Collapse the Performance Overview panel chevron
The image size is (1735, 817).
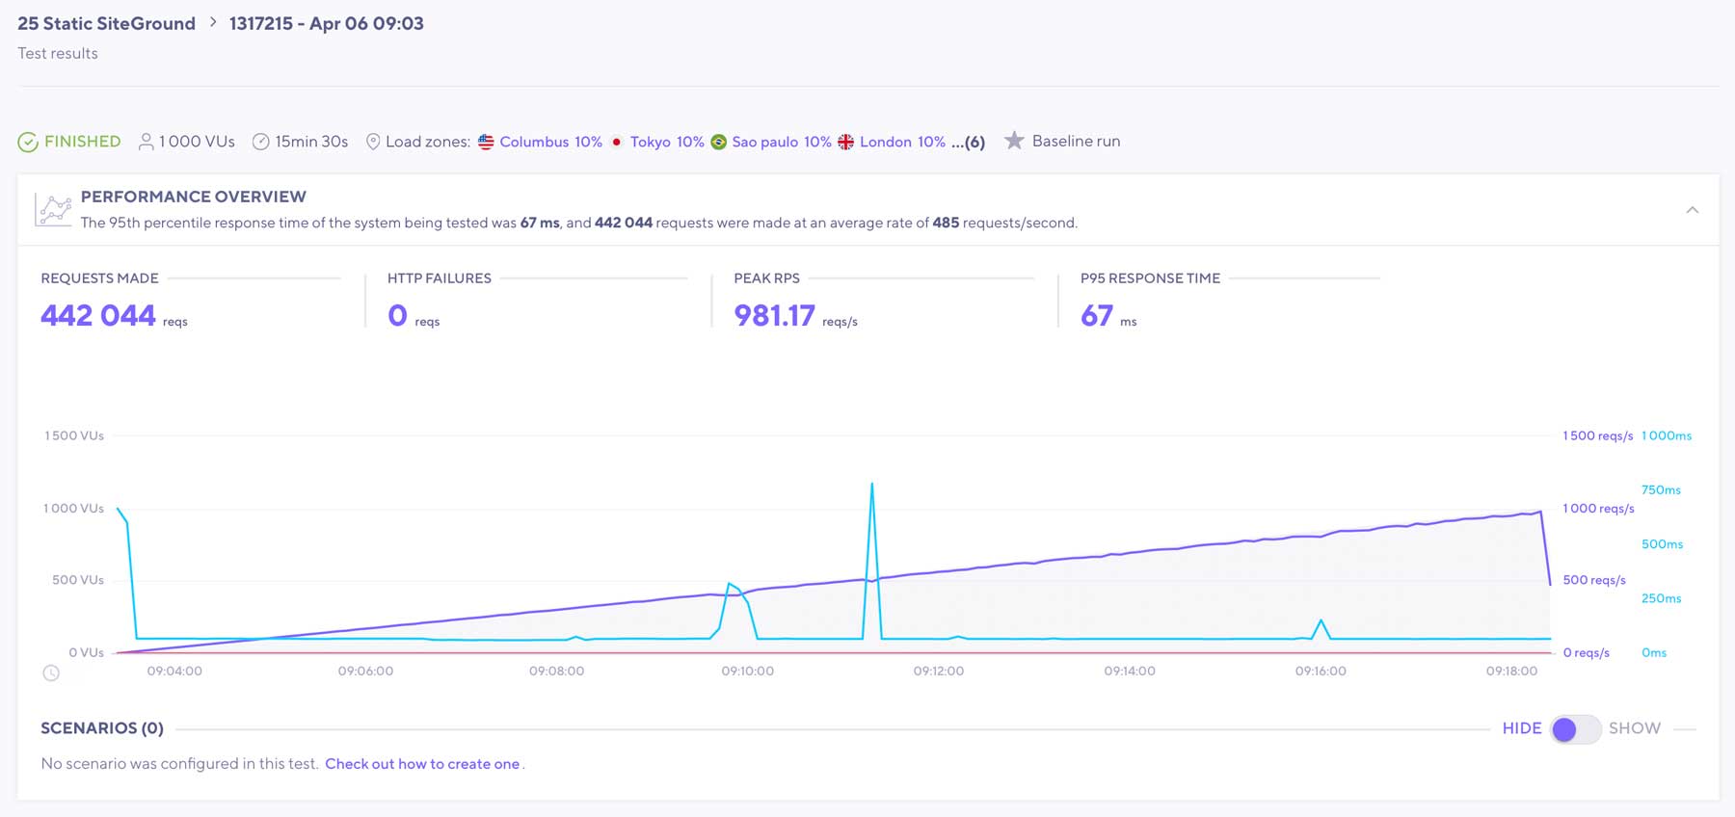1692,210
